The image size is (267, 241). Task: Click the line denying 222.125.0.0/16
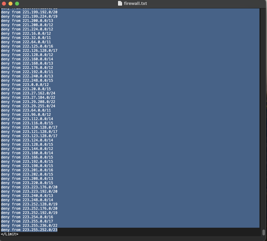[27, 46]
